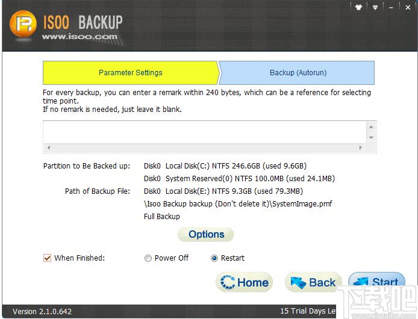Click the 15 Trial Days status text
This screenshot has height=319, width=418.
tap(308, 311)
